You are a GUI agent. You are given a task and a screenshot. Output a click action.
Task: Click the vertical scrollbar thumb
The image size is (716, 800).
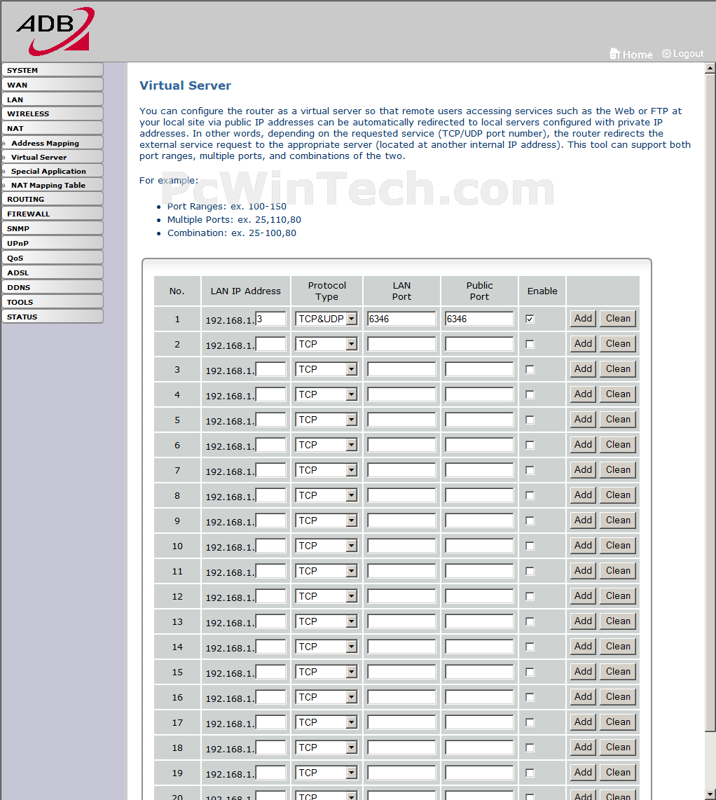[710, 402]
